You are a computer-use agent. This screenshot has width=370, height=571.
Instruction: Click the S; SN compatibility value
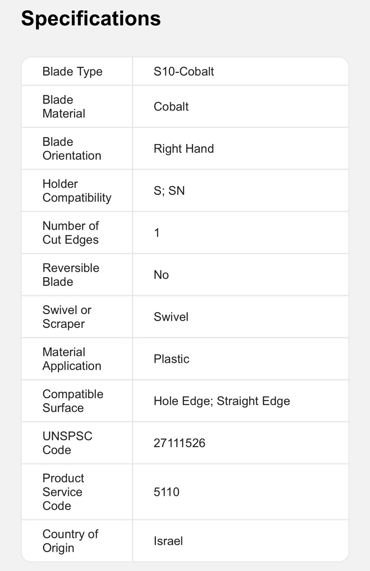[169, 191]
